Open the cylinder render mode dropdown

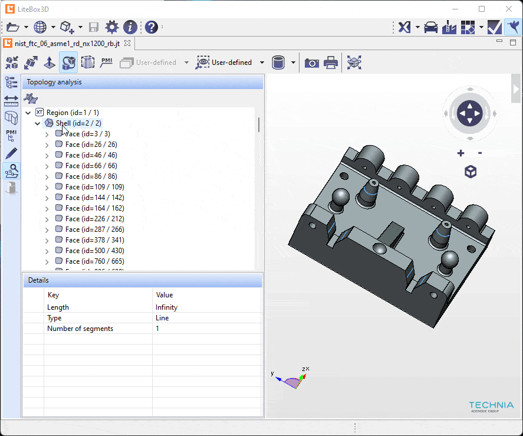pyautogui.click(x=293, y=63)
